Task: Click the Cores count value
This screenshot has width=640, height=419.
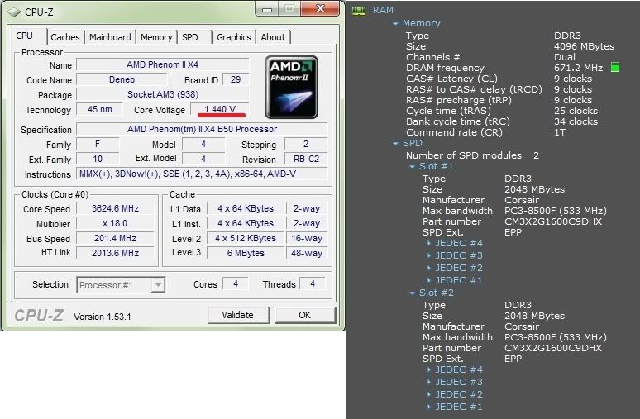Action: click(x=236, y=284)
